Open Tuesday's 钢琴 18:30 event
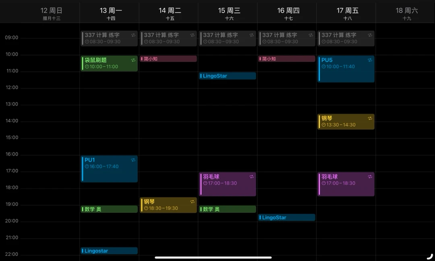 coord(168,205)
